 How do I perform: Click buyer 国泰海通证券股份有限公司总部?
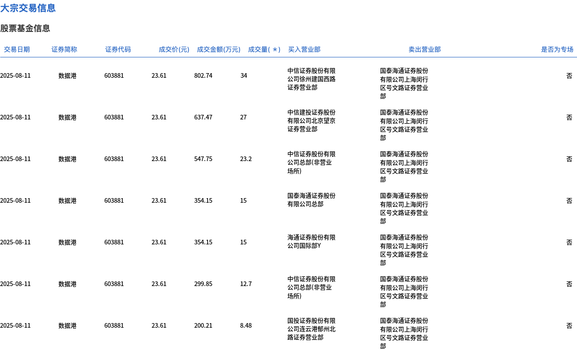click(311, 200)
